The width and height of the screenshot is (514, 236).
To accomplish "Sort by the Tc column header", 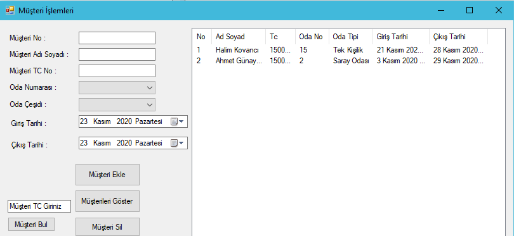I will coord(280,37).
